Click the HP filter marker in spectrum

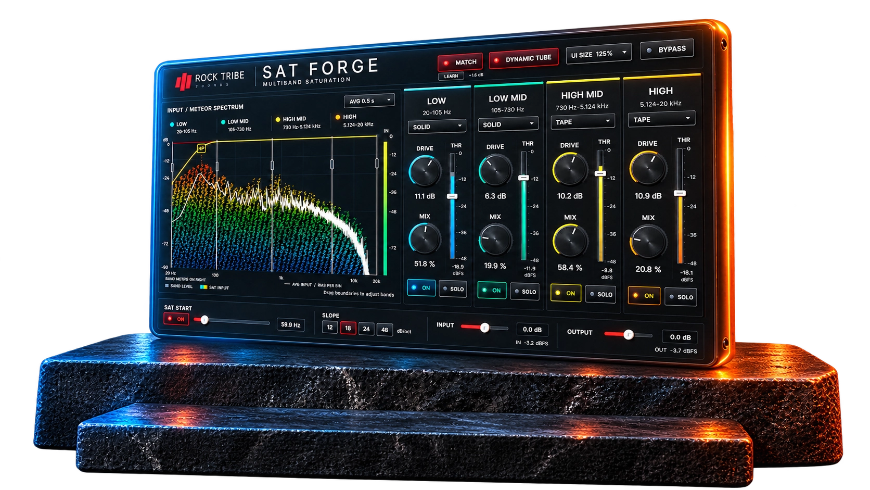201,148
